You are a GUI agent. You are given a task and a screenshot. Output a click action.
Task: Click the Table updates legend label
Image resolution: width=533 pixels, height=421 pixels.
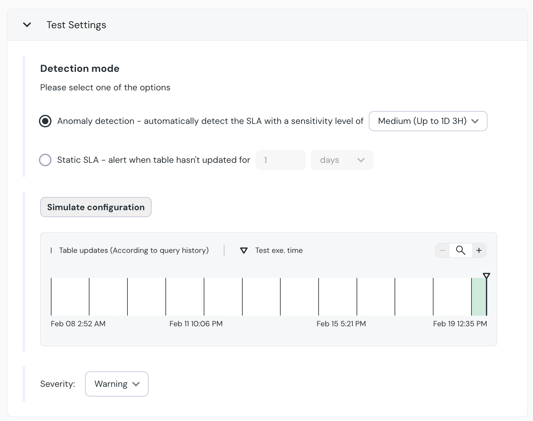point(134,250)
